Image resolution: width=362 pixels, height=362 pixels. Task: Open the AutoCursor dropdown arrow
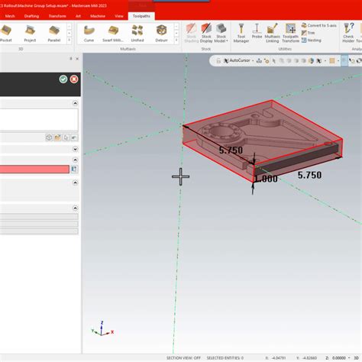(x=253, y=60)
